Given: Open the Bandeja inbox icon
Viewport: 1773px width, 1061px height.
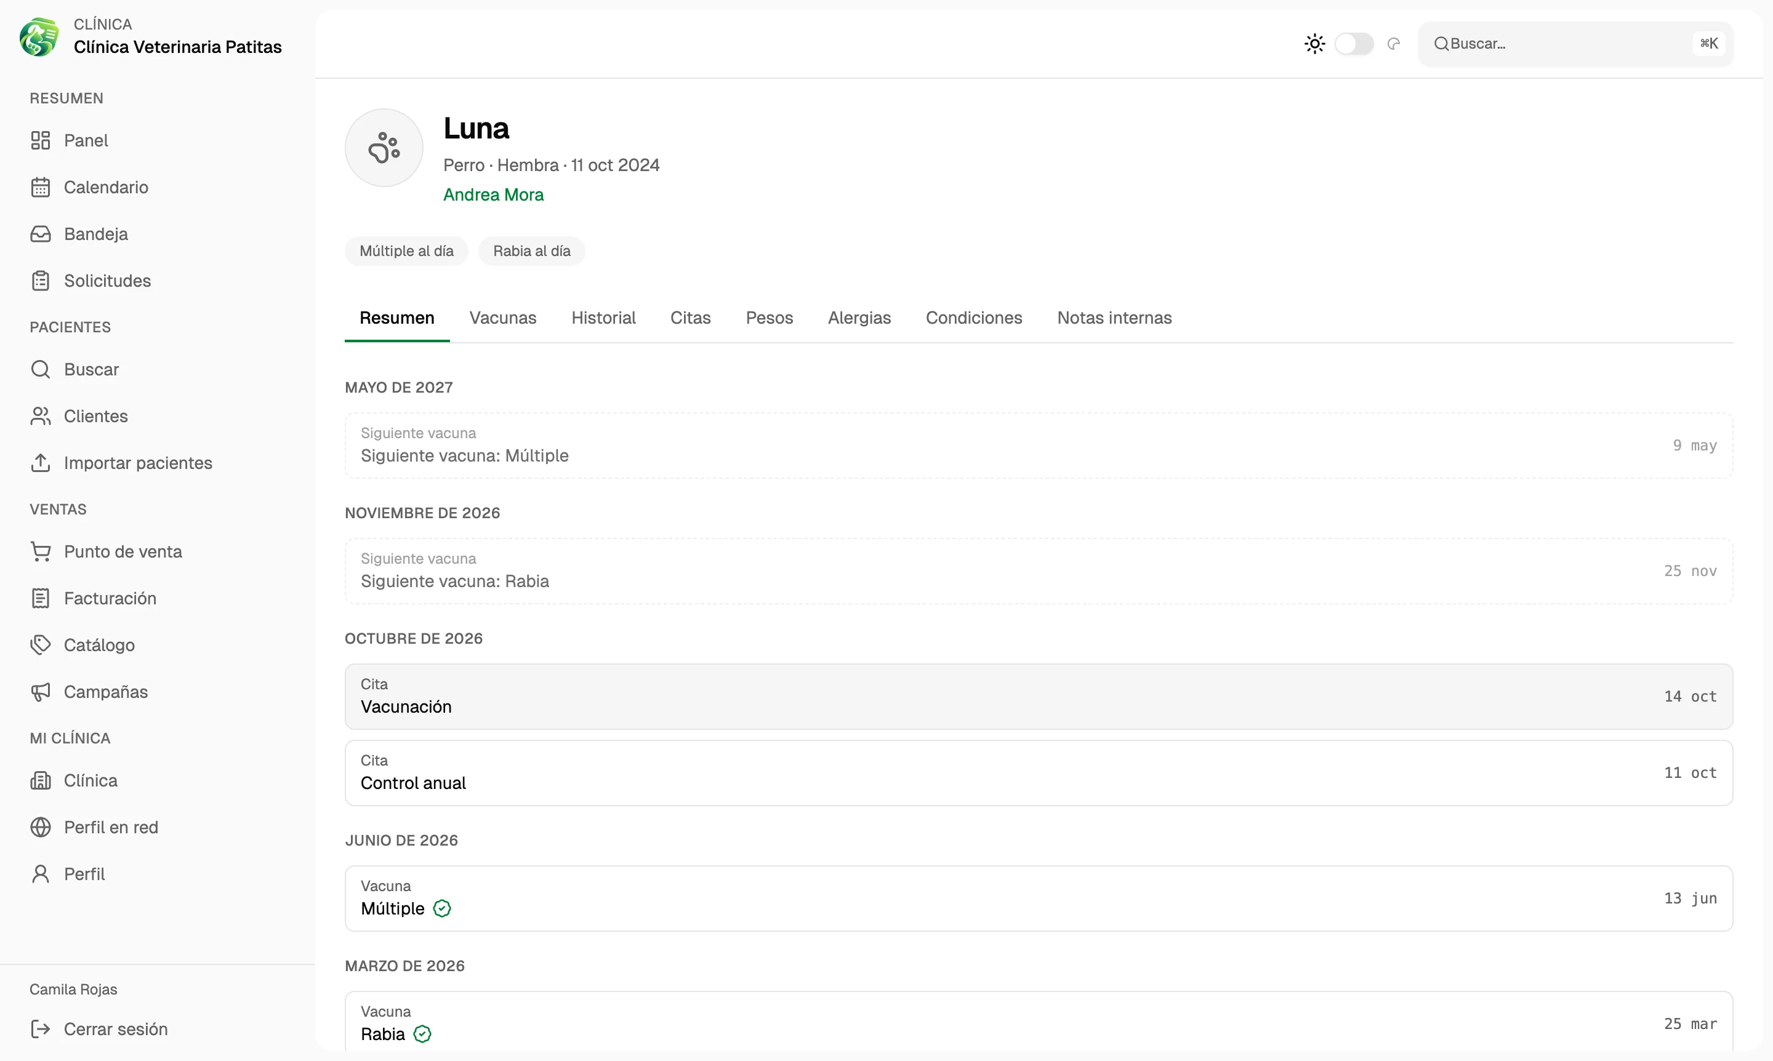Looking at the screenshot, I should [x=41, y=234].
